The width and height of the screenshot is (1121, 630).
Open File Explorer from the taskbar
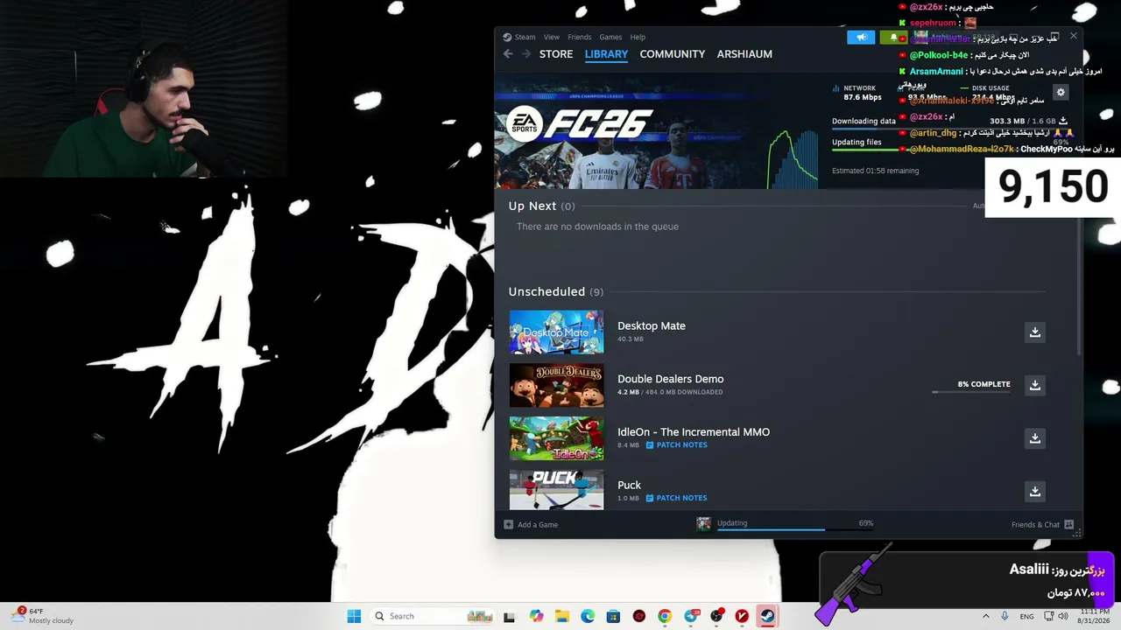562,616
